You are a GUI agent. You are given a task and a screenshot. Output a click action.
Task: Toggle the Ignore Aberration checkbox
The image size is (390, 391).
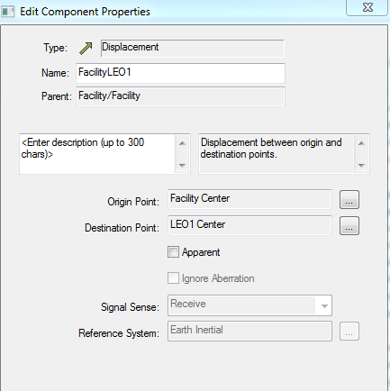point(173,278)
